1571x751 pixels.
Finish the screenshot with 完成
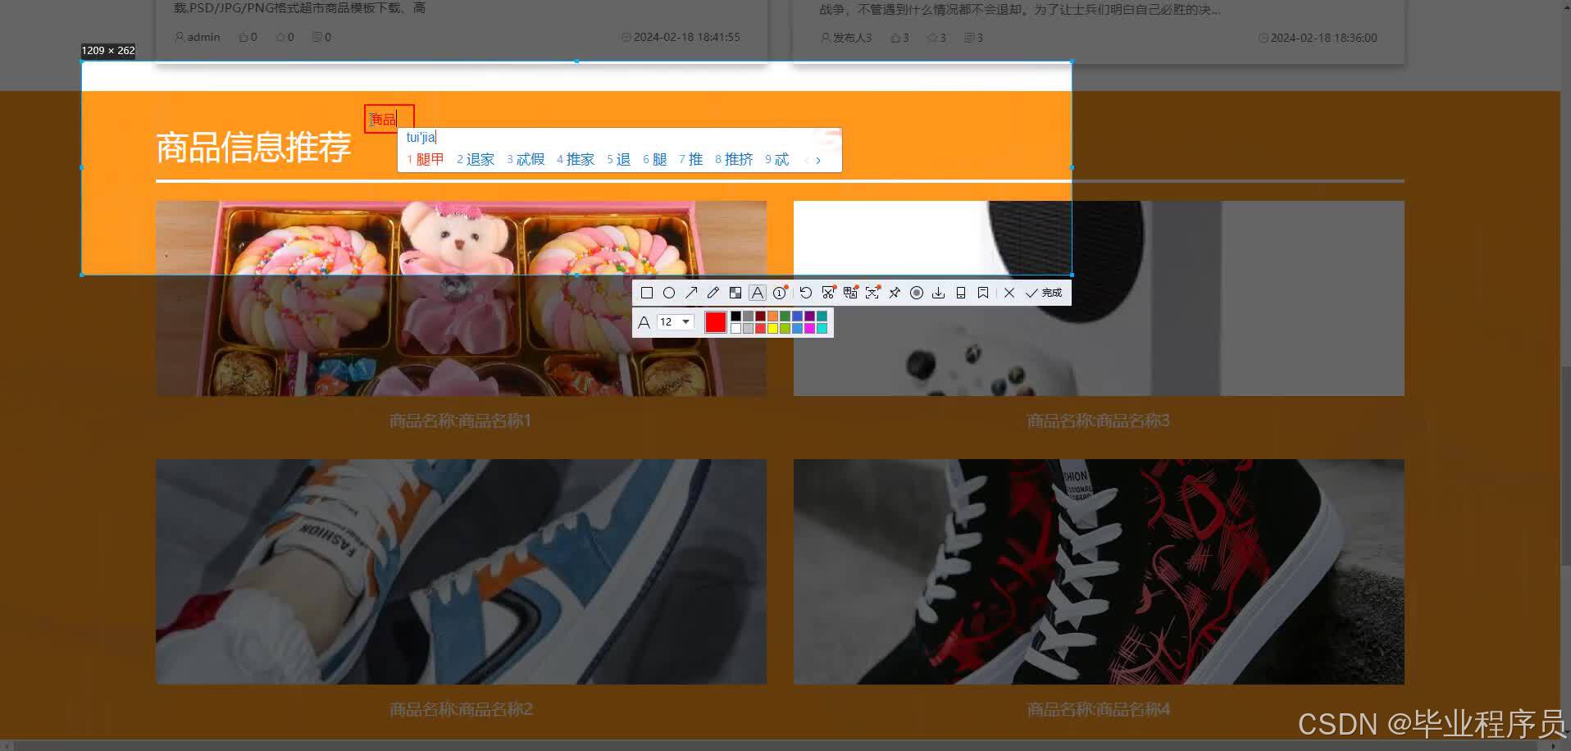[x=1044, y=293]
